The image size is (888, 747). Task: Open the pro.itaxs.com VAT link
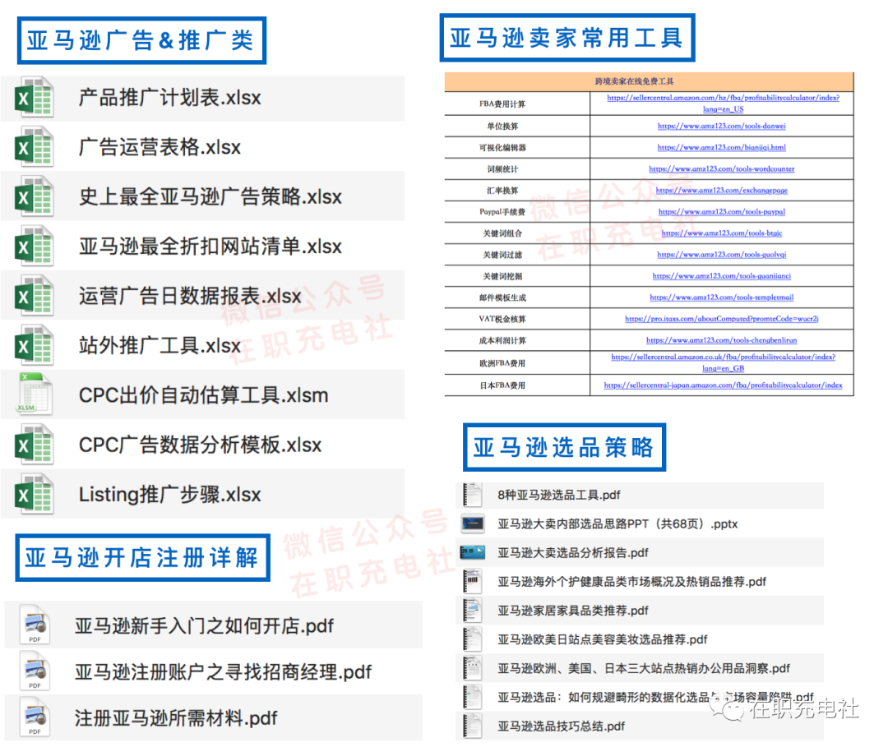pyautogui.click(x=722, y=319)
